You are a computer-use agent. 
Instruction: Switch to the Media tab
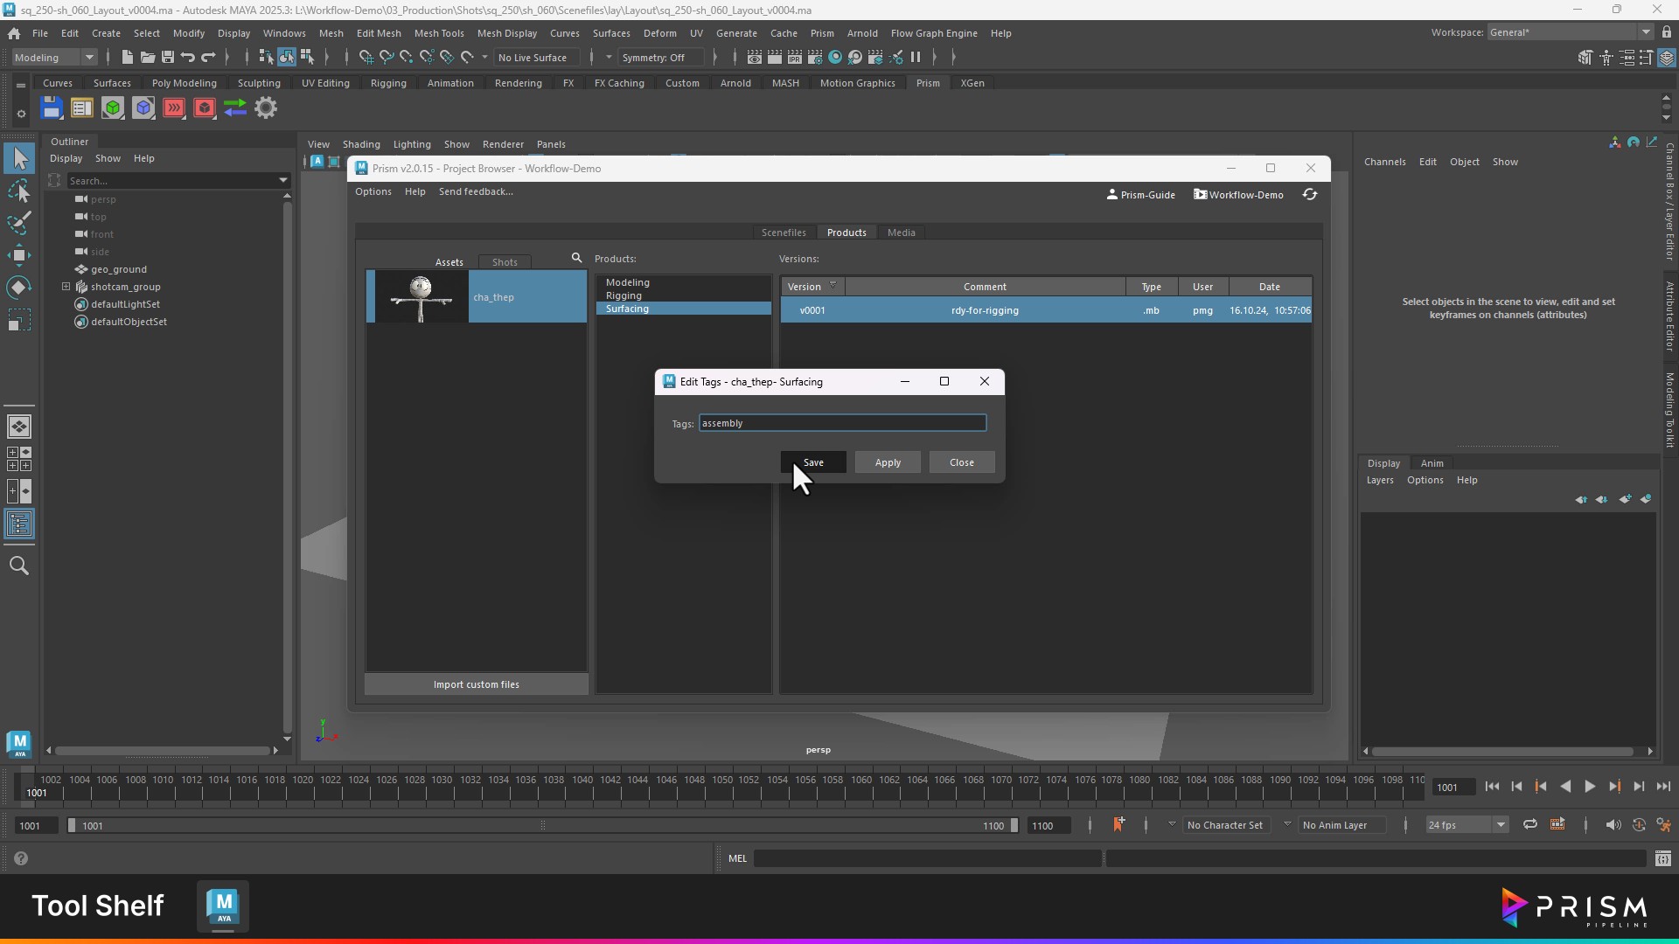(x=901, y=233)
